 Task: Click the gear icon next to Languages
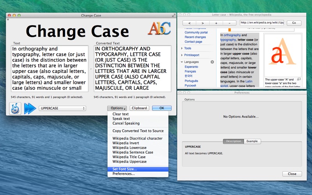pos(212,62)
